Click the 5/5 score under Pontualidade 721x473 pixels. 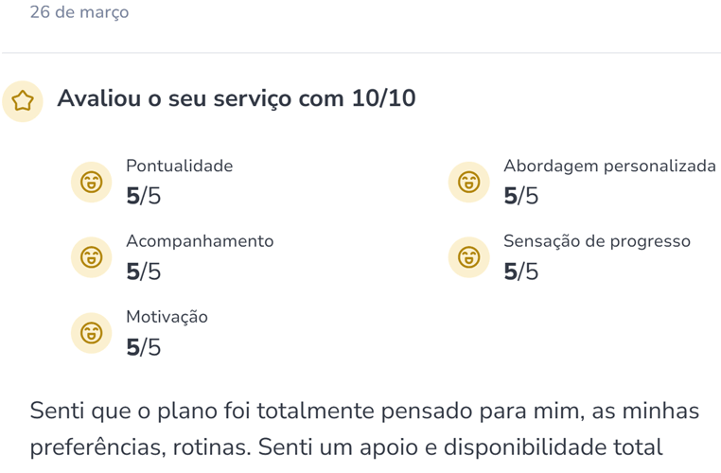143,197
